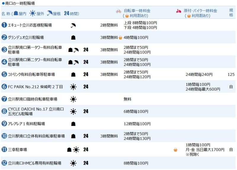Click the number 9 circle badge
The height and width of the screenshot is (170, 237).
point(4,124)
